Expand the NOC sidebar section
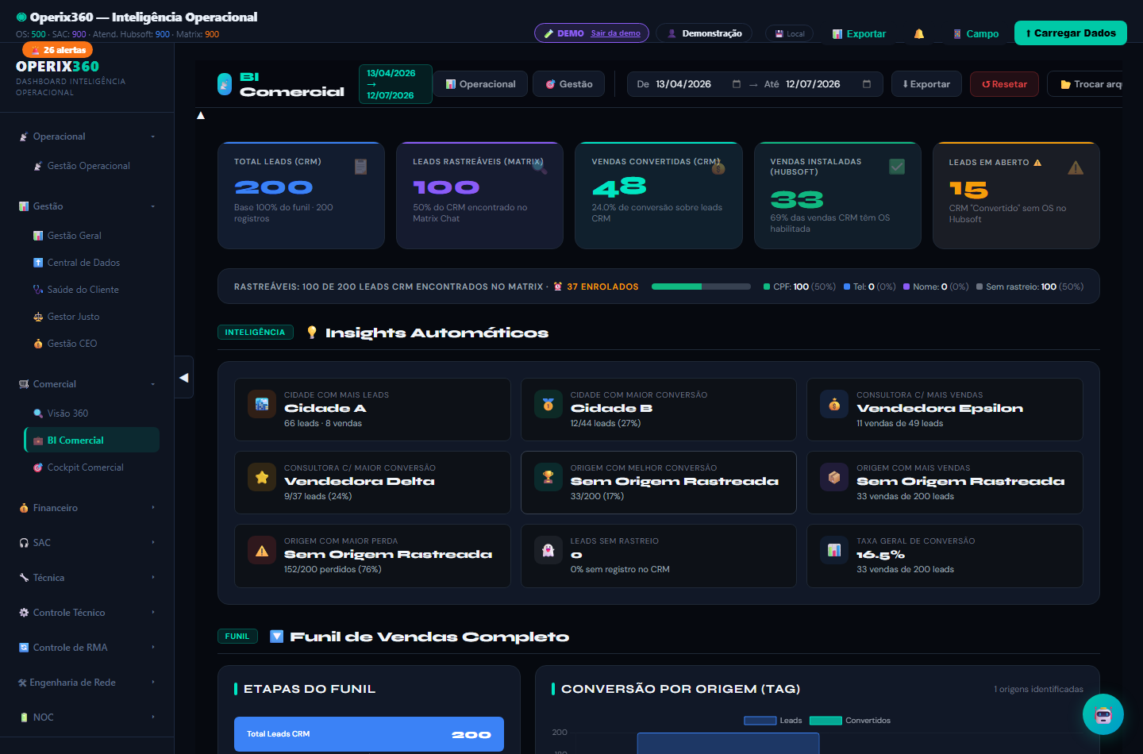Screen dimensions: 1143x754 87,717
